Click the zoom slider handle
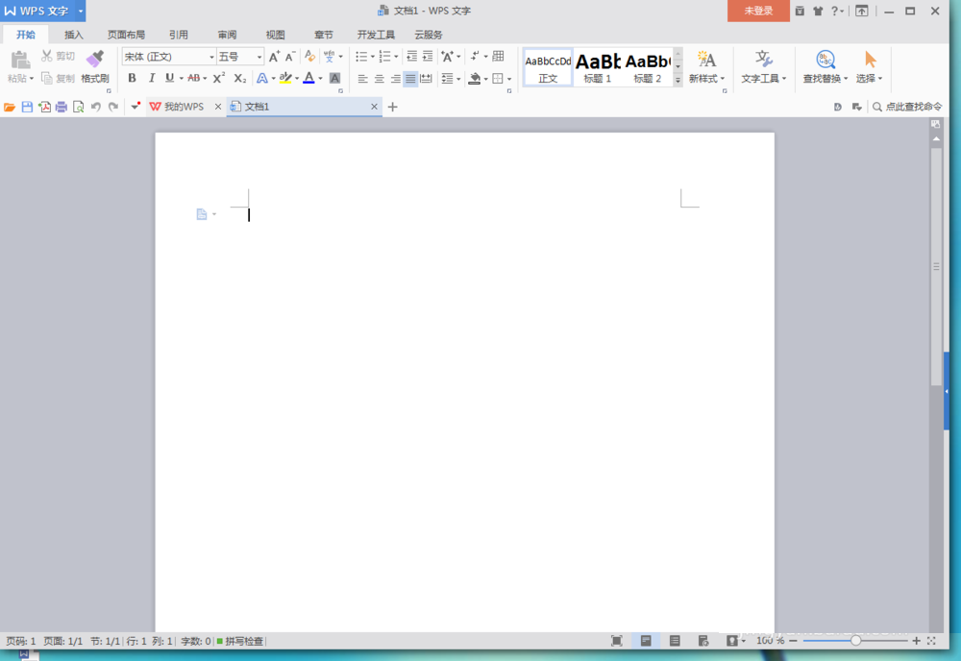This screenshot has height=661, width=961. click(855, 641)
